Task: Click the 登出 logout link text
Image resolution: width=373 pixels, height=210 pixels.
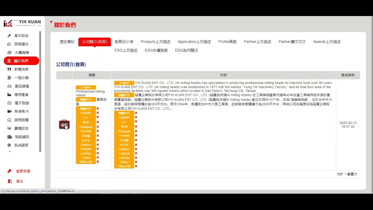Action: [x=20, y=181]
